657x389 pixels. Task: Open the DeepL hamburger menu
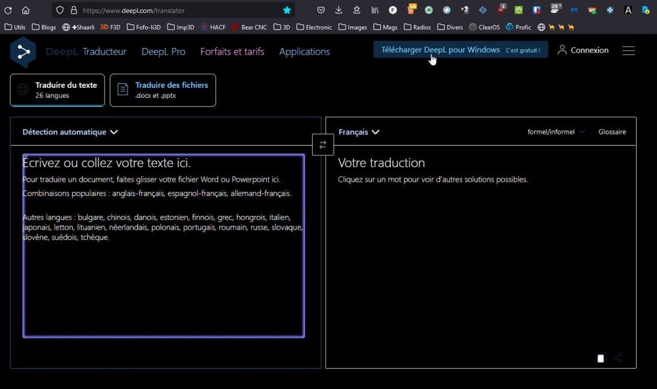(x=629, y=51)
